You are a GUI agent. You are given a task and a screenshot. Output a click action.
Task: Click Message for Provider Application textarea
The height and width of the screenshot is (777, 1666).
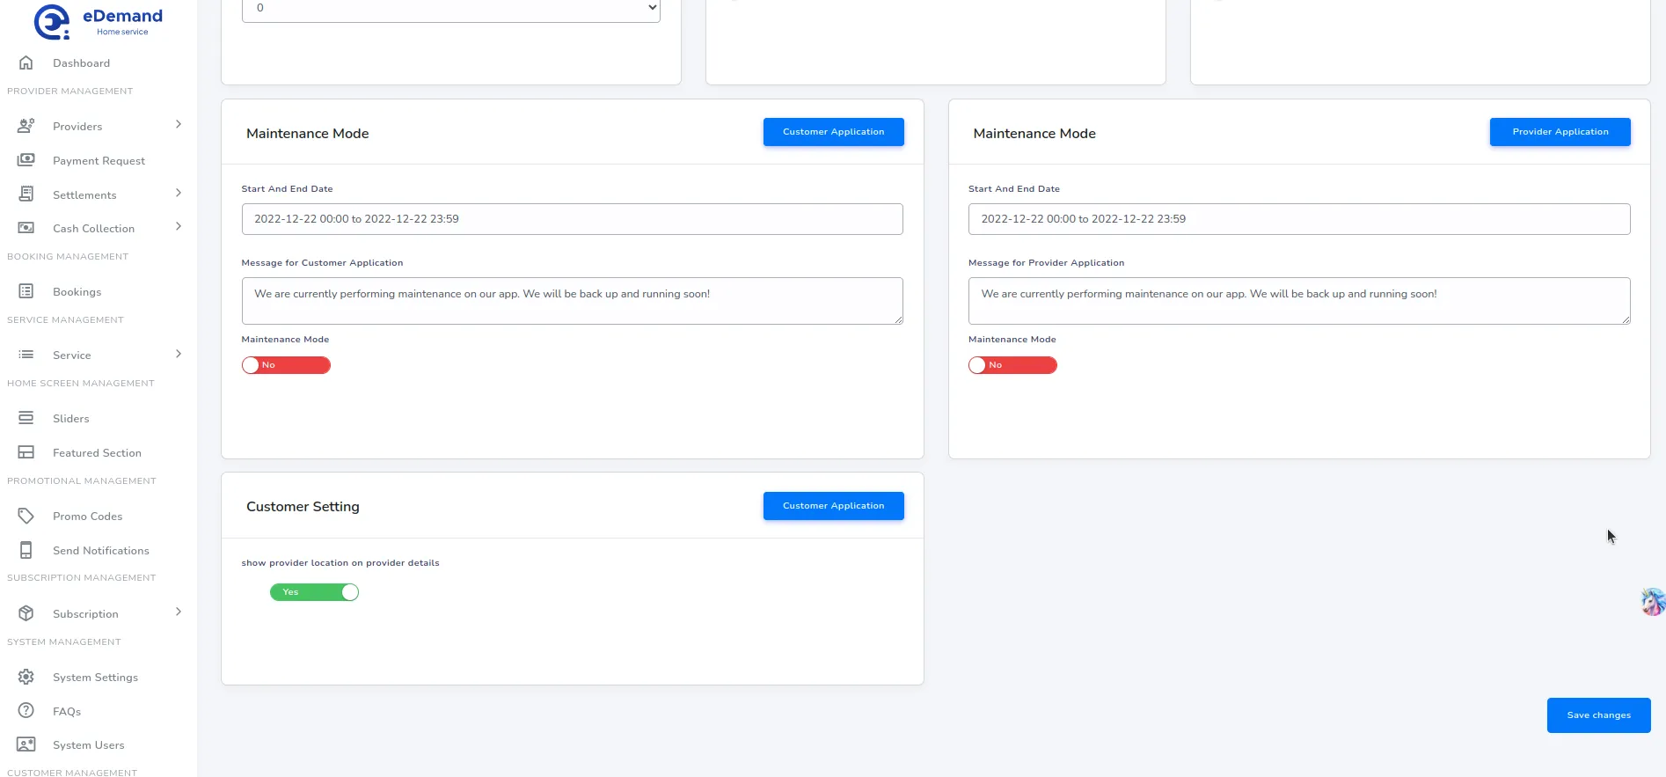click(x=1298, y=301)
